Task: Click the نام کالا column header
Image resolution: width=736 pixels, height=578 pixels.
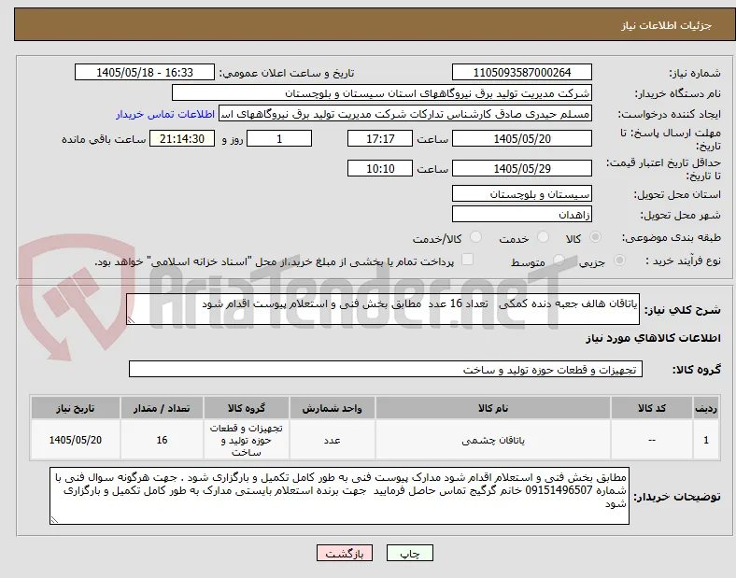Action: click(493, 408)
